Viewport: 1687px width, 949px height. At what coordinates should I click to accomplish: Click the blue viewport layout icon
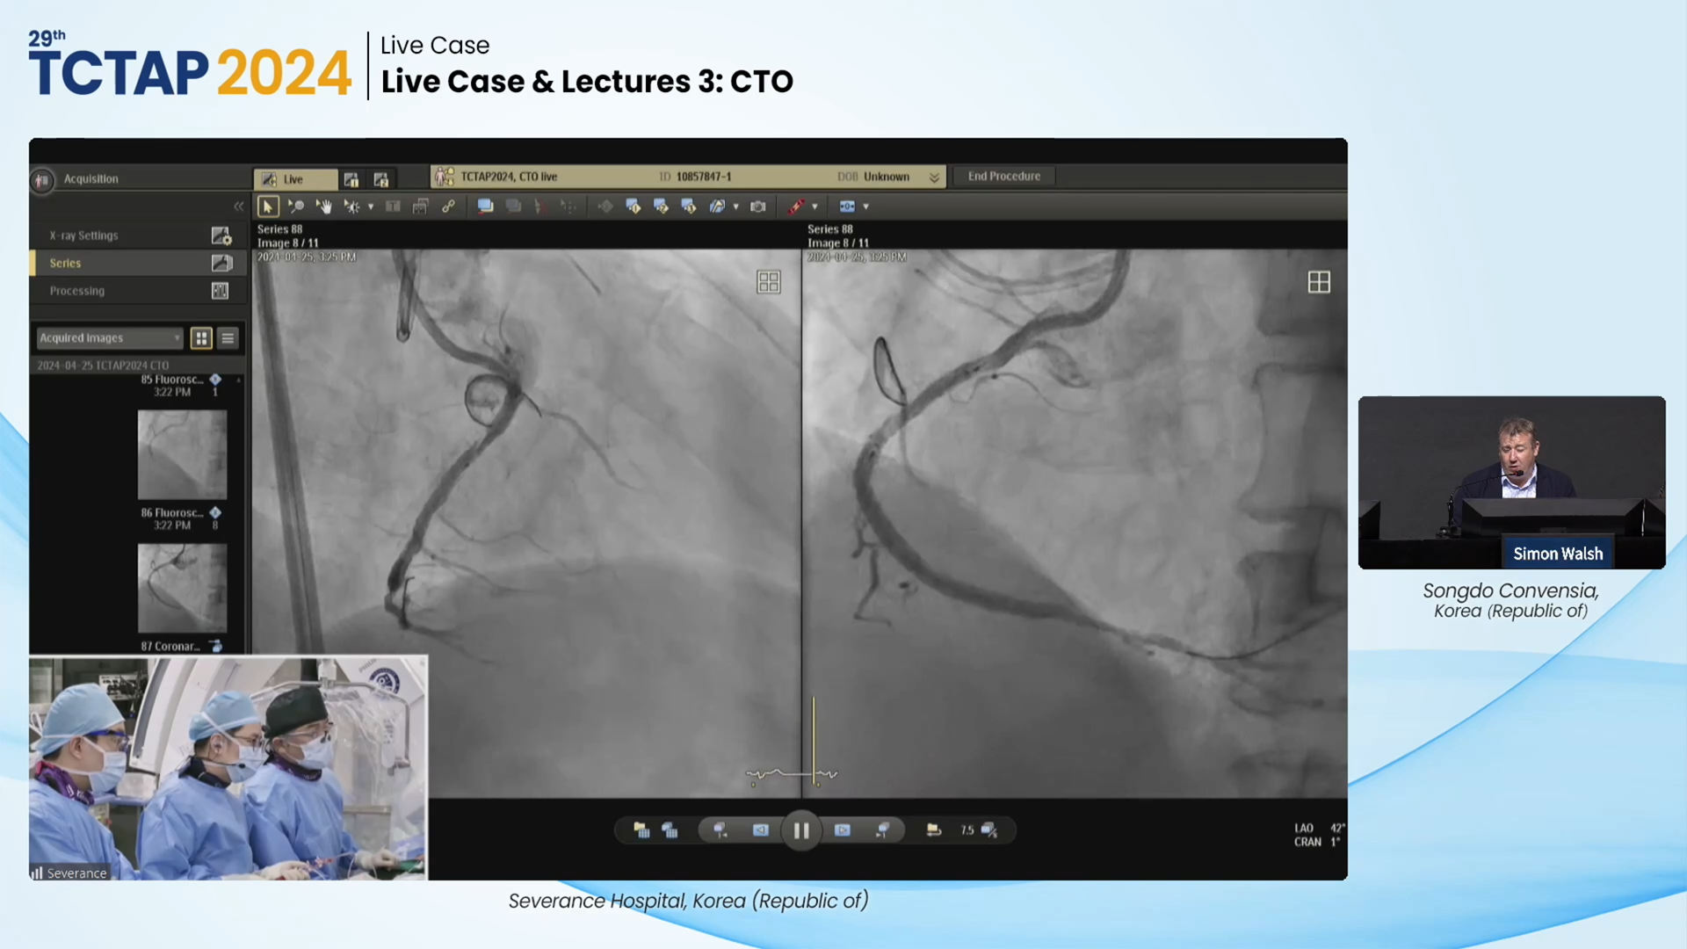[847, 206]
